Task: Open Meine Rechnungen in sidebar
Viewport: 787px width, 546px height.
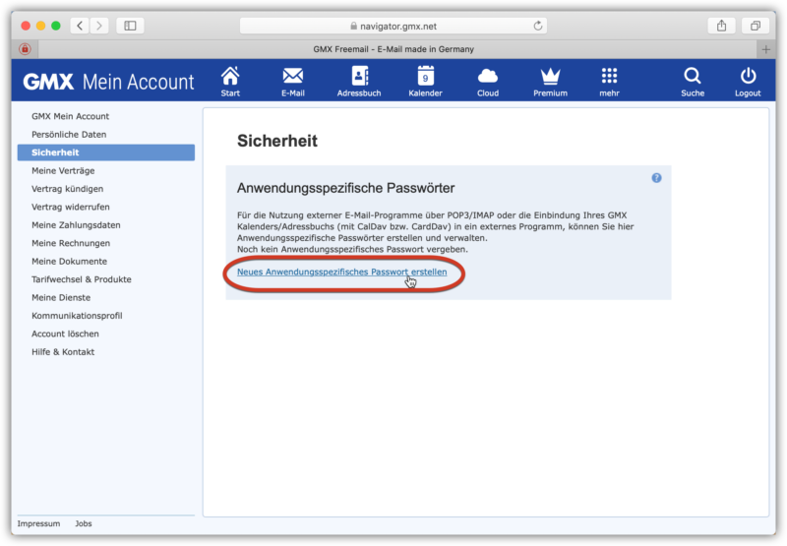Action: coord(71,243)
